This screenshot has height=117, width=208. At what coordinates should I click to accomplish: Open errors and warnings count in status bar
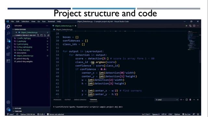point(41,114)
